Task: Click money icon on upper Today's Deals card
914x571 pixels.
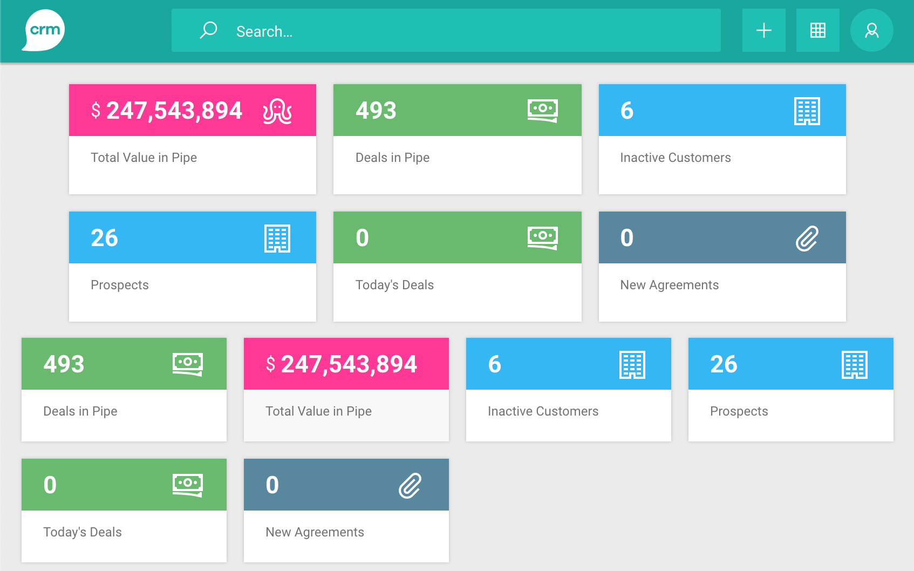Action: [542, 238]
